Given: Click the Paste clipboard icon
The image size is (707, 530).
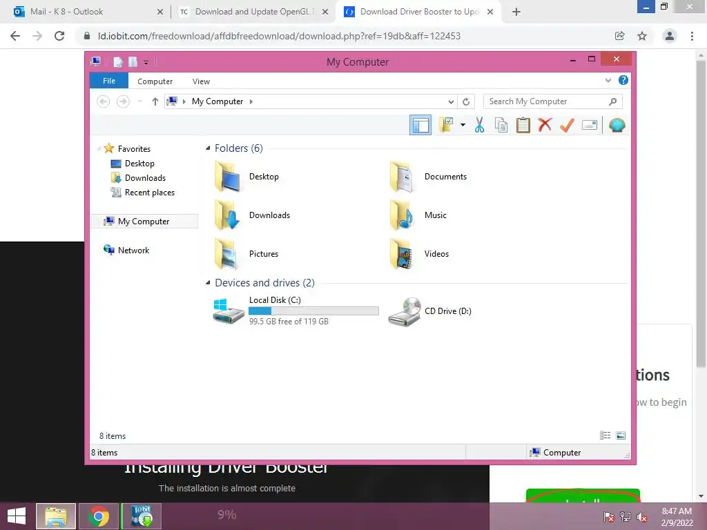Looking at the screenshot, I should (523, 125).
